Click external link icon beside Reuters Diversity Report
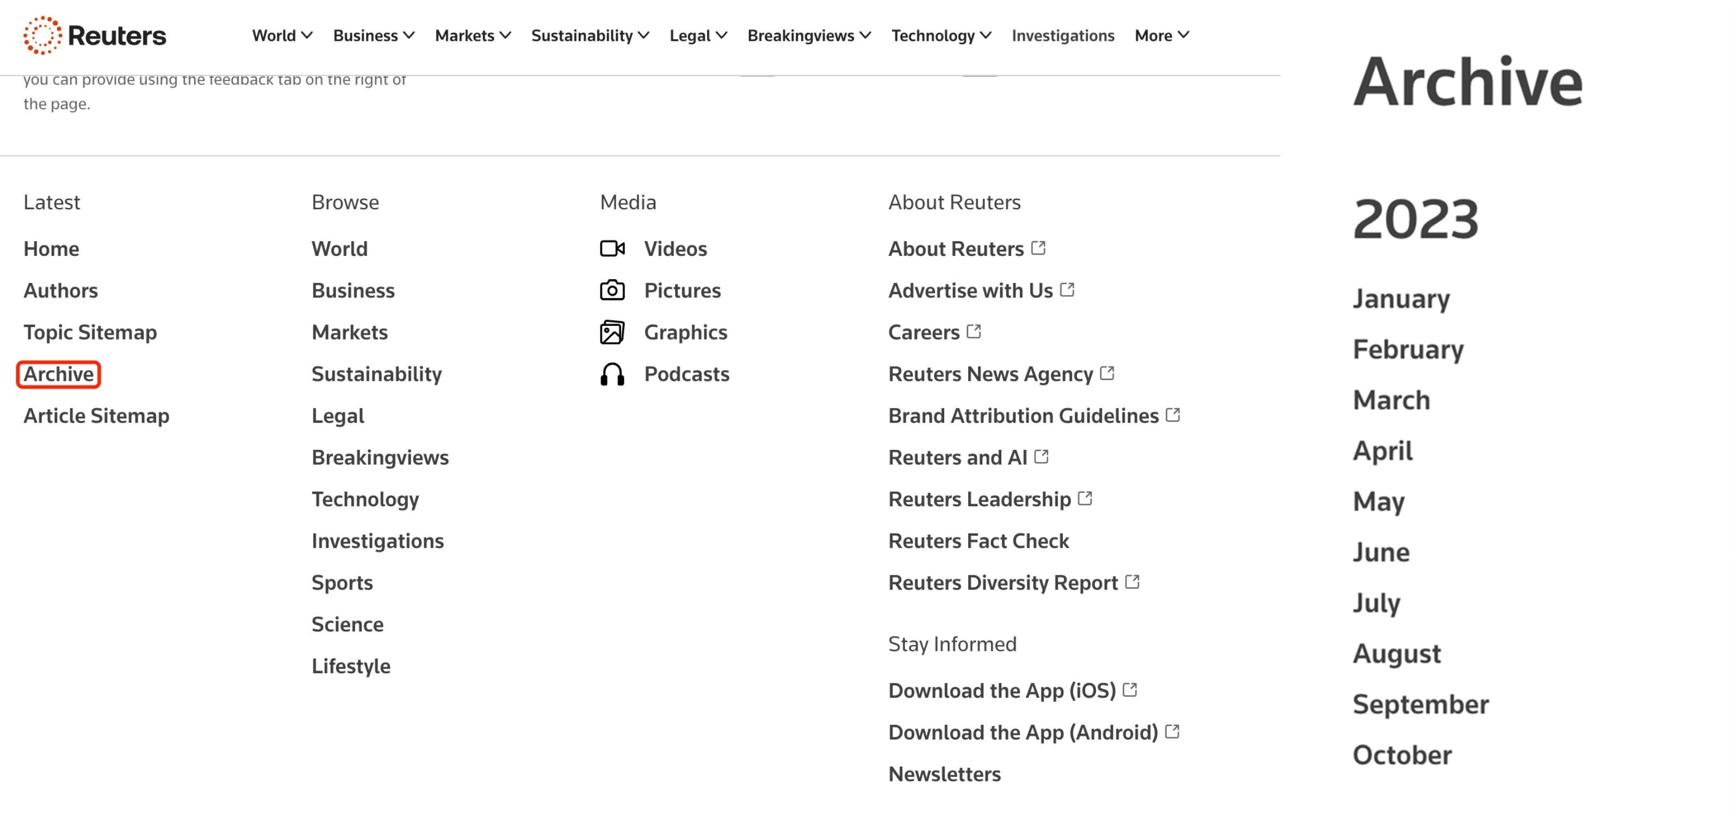The width and height of the screenshot is (1735, 815). [x=1132, y=581]
